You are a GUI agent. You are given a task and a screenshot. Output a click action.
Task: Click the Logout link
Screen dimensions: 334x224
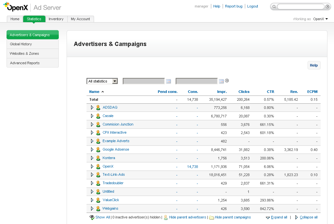pos(252,6)
